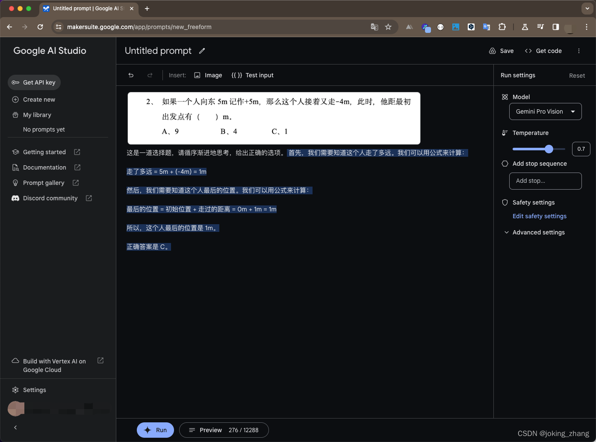Screen dimensions: 596x442
Task: Open a new browser tab
Action: tap(147, 9)
